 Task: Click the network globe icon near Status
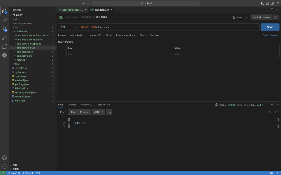click(x=217, y=105)
